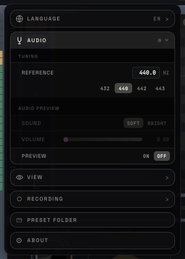This screenshot has height=259, width=185.
Task: Turn Preview On
Action: [146, 156]
